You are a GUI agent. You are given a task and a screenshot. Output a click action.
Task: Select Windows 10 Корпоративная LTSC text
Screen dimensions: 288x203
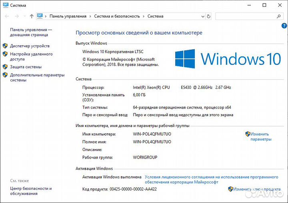pos(113,52)
